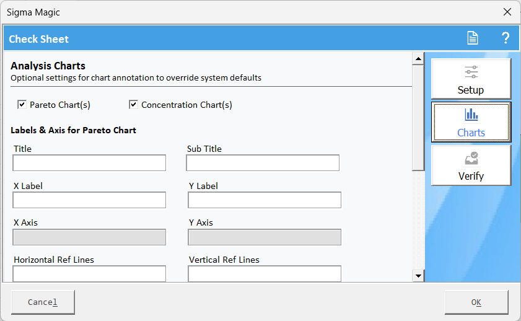This screenshot has height=321, width=521.
Task: Click the Horizontal Ref Lines field
Action: click(x=89, y=273)
